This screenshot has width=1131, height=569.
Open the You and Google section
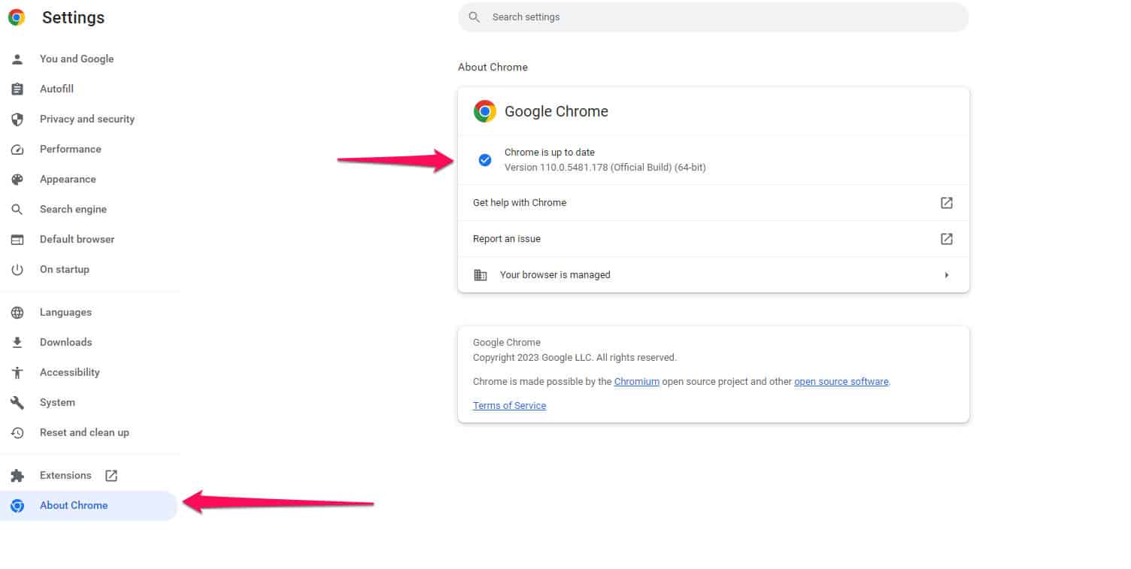pyautogui.click(x=77, y=59)
